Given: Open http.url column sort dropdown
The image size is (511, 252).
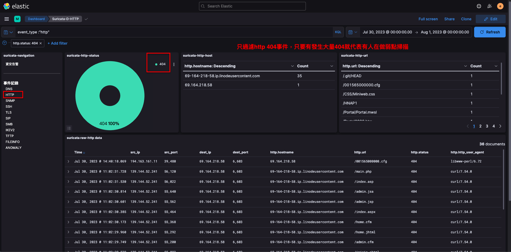Looking at the screenshot, I should (x=466, y=66).
